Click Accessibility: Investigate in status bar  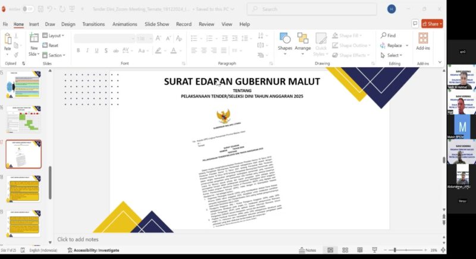[x=93, y=250]
